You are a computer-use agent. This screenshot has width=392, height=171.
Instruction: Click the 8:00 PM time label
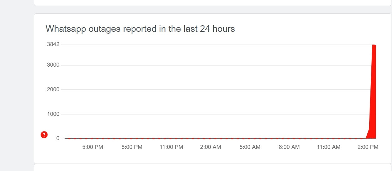(132, 147)
